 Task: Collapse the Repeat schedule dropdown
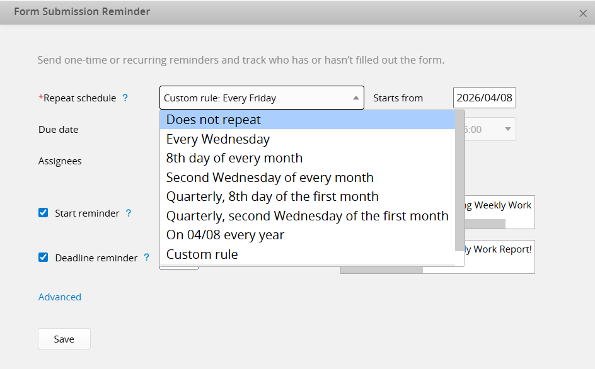[x=356, y=98]
